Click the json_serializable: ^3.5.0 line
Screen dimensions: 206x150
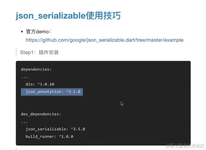[55, 129]
